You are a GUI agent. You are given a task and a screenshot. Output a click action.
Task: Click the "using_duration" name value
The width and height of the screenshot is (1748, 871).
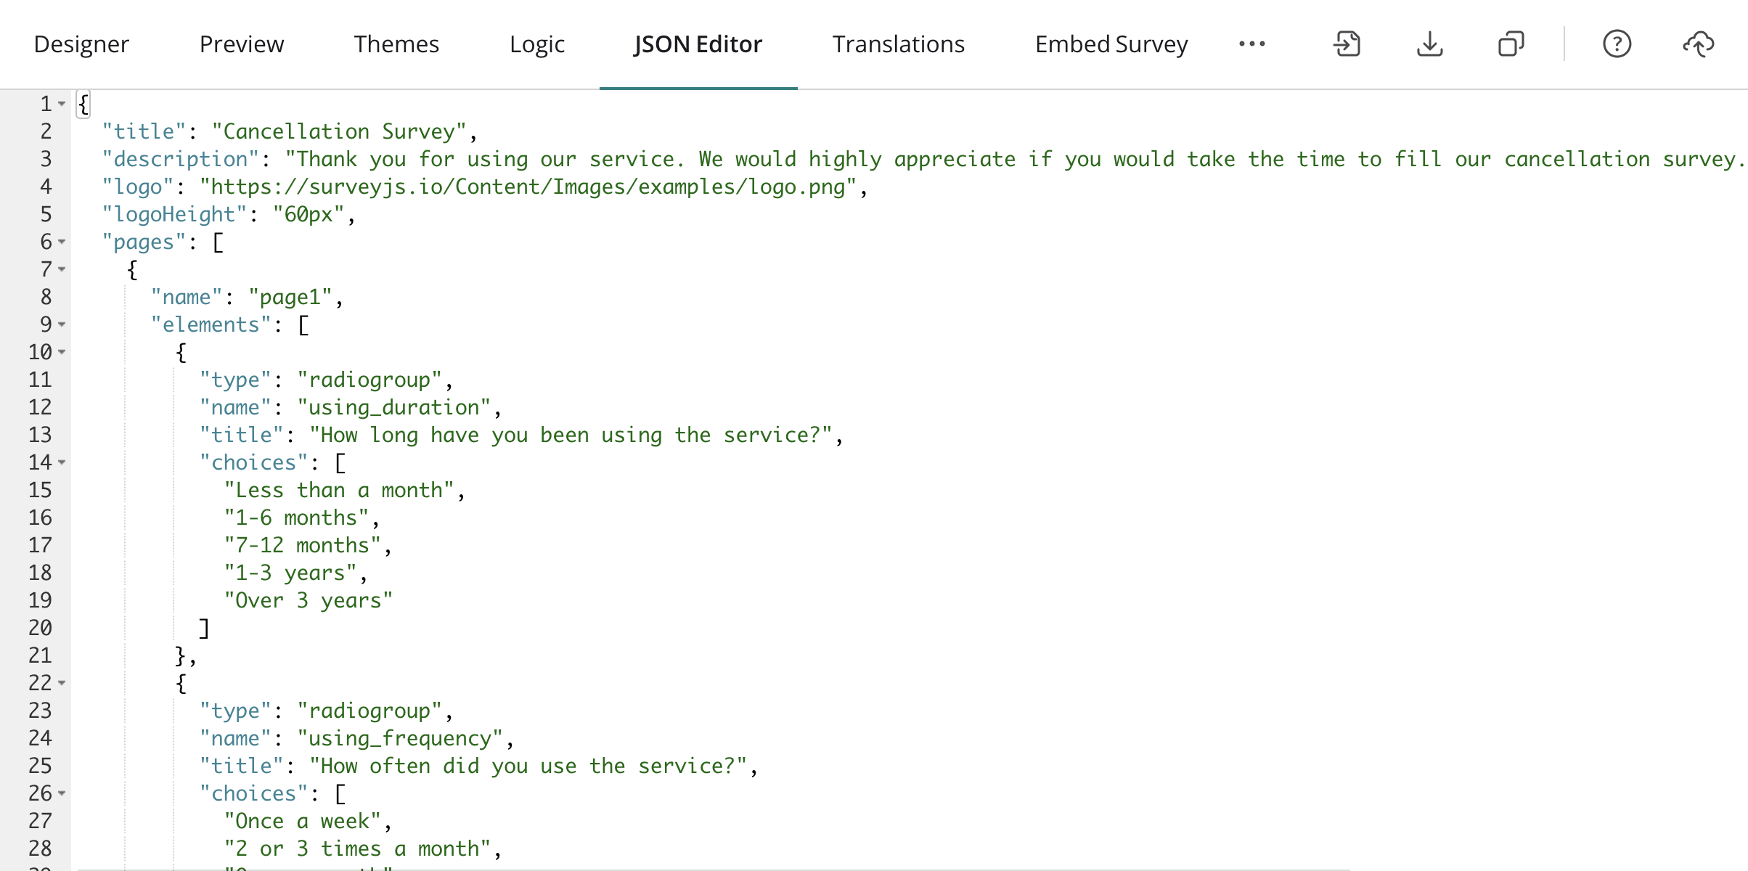pos(394,407)
